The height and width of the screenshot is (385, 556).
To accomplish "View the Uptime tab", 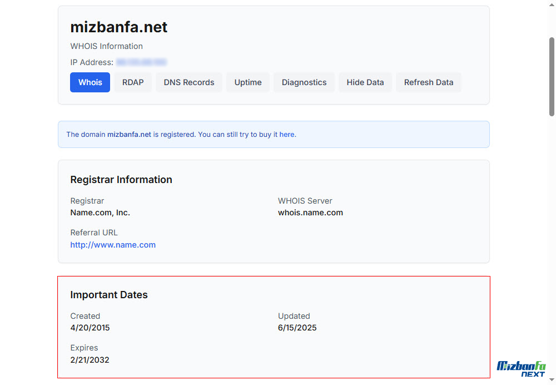I will pyautogui.click(x=248, y=82).
